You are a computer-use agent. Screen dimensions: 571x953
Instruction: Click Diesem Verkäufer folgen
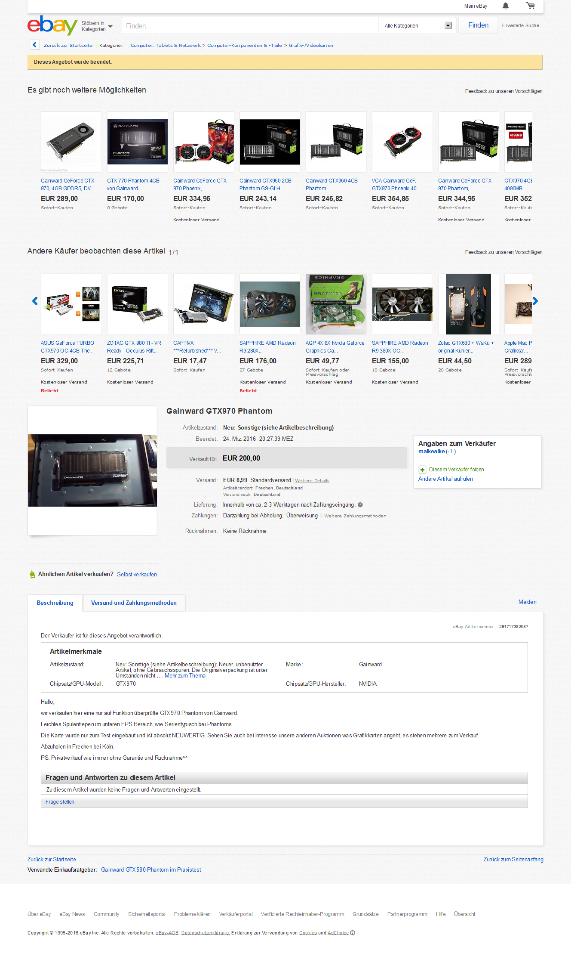(x=456, y=470)
